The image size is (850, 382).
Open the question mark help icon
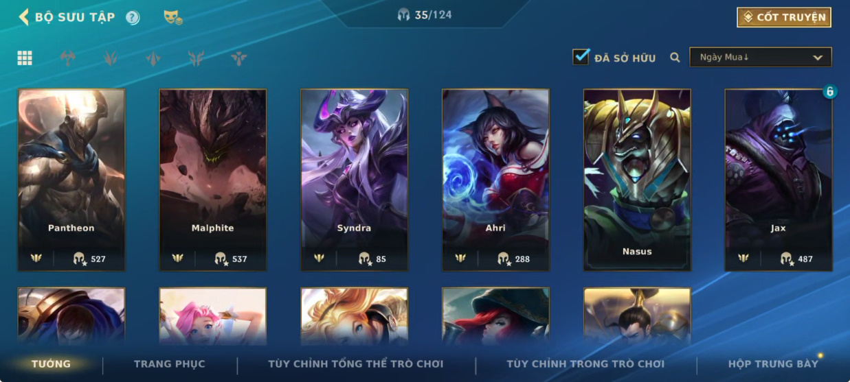(133, 18)
